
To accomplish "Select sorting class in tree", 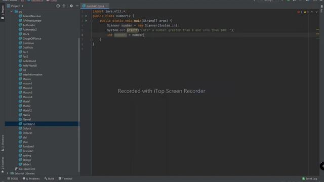I will pos(25,155).
